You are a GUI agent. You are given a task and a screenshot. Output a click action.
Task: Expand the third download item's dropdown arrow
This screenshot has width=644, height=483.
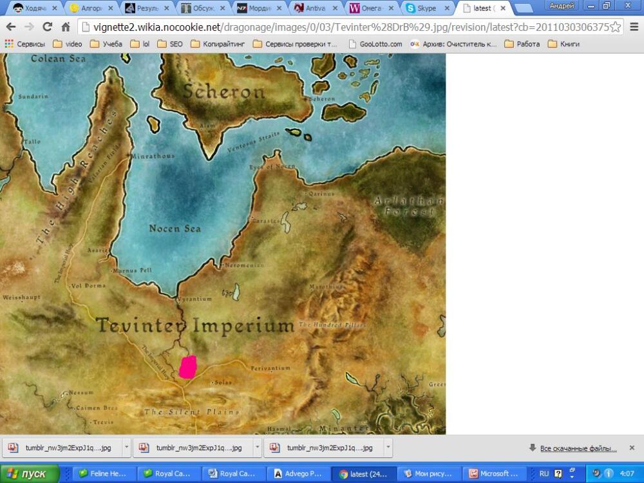click(x=388, y=448)
